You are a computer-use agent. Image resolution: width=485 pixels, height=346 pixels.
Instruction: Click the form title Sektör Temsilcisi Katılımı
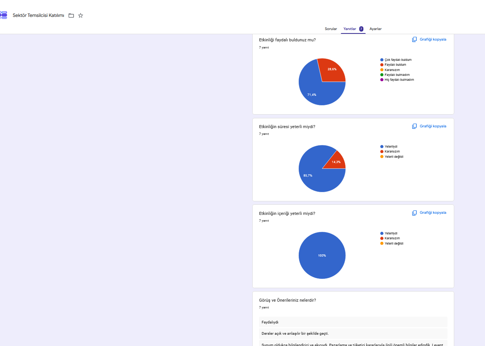[x=38, y=15]
